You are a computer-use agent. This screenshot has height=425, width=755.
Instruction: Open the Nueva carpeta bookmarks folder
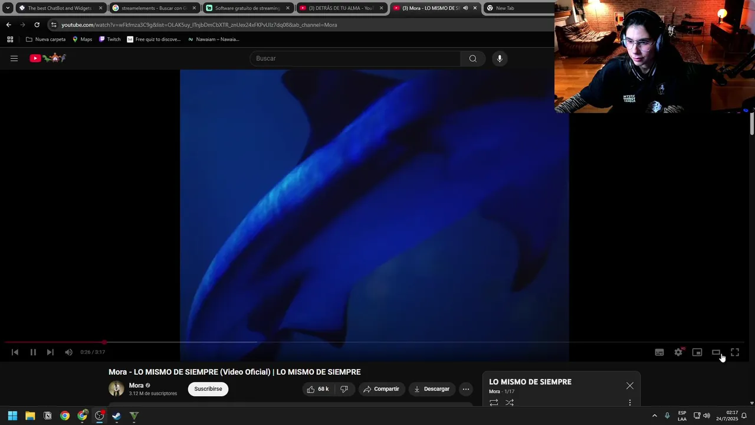(45, 40)
